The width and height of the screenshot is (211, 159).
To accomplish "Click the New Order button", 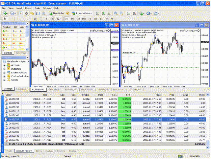I will [x=56, y=13].
